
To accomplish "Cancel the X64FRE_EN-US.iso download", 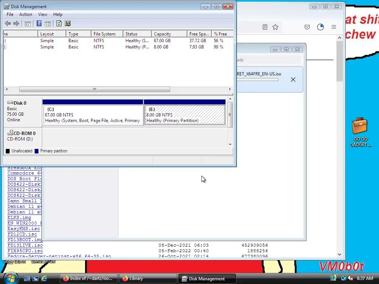I will [293, 80].
